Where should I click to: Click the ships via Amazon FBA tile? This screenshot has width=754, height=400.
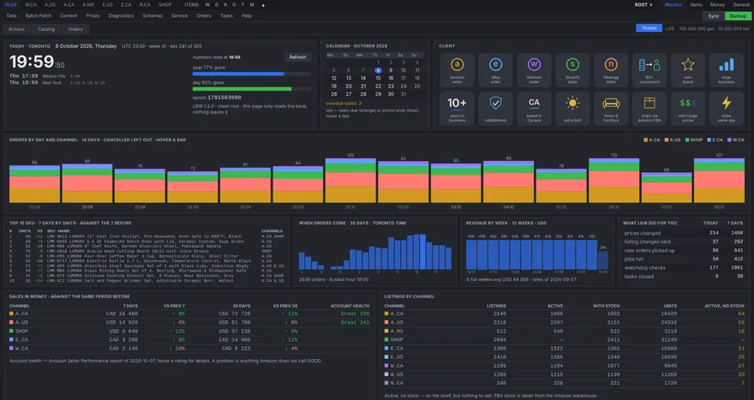[x=649, y=109]
